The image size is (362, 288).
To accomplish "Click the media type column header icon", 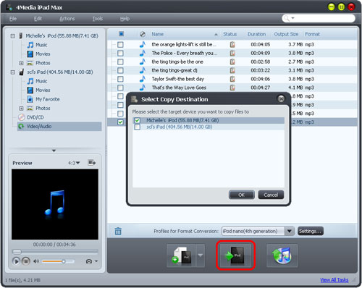I will [x=143, y=34].
